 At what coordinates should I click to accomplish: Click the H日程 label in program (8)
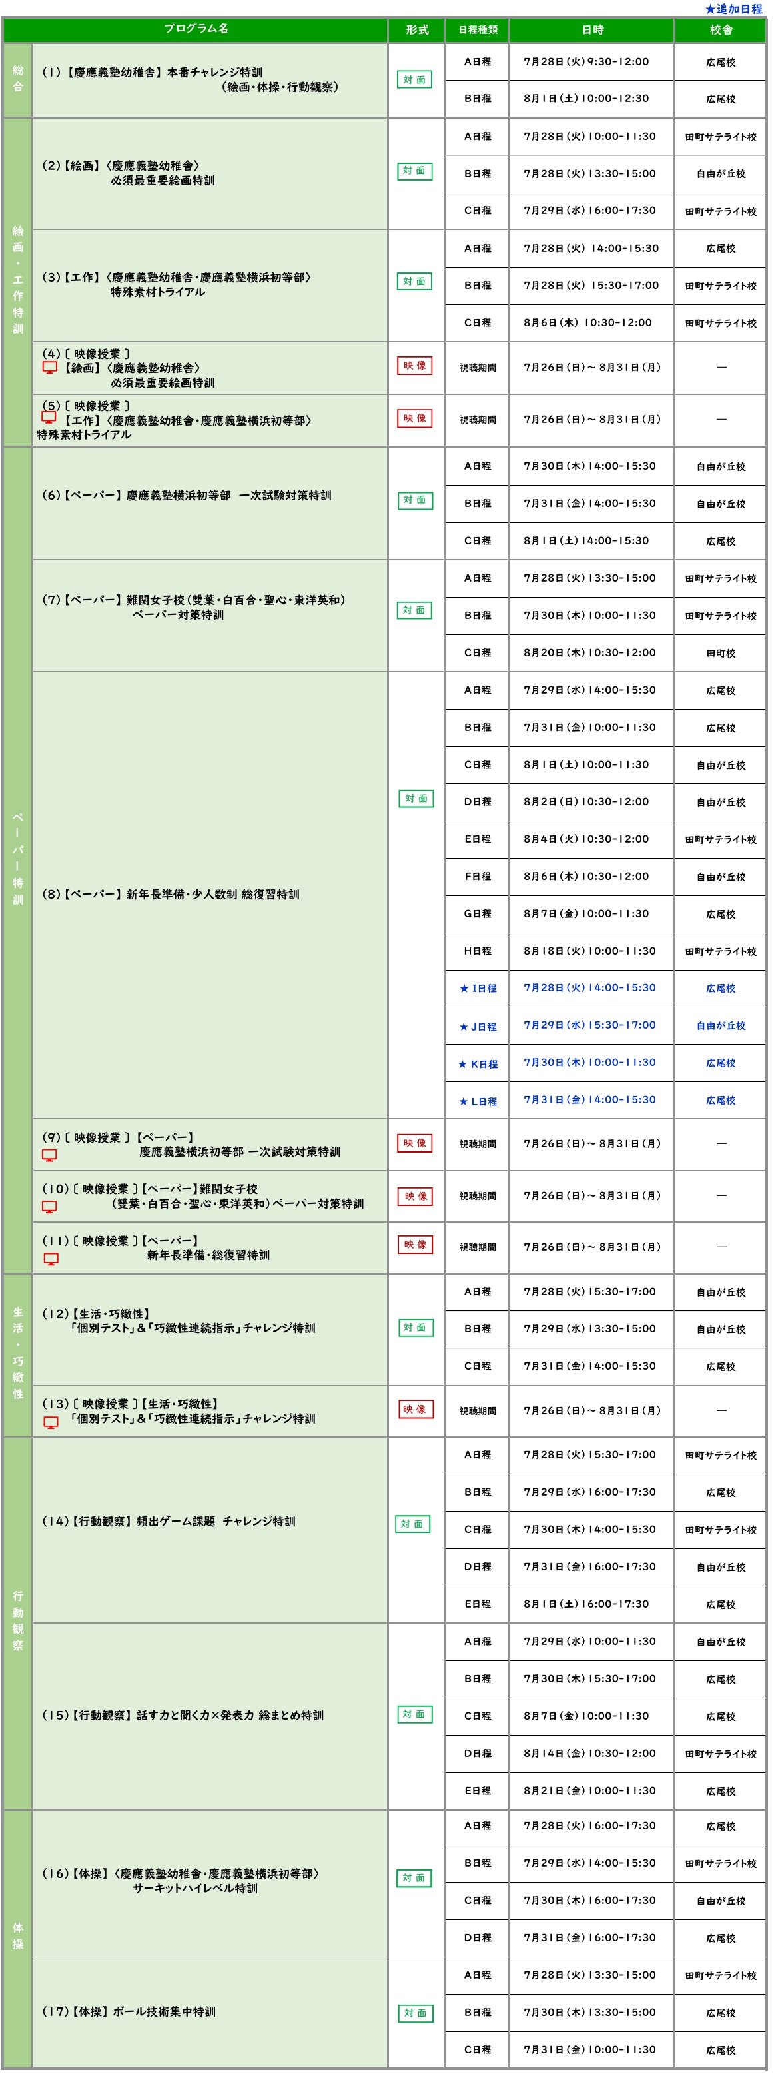coord(477,951)
